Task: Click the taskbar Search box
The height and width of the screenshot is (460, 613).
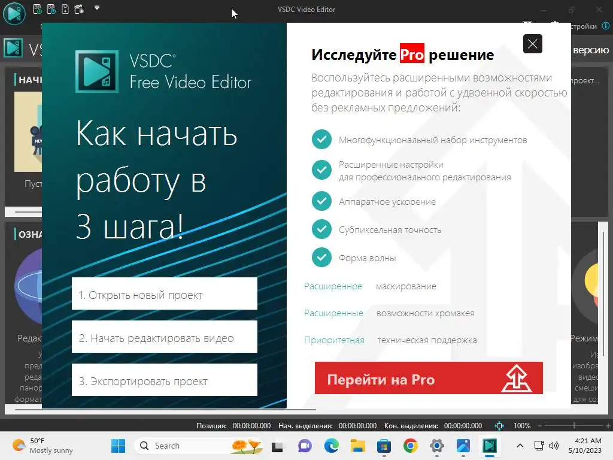Action: (x=199, y=446)
